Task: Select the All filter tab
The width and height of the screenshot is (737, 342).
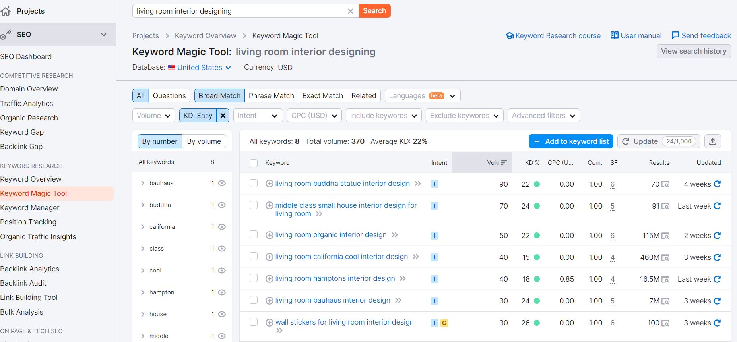Action: 141,96
